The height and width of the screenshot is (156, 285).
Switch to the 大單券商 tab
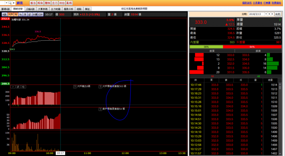pyautogui.click(x=43, y=9)
